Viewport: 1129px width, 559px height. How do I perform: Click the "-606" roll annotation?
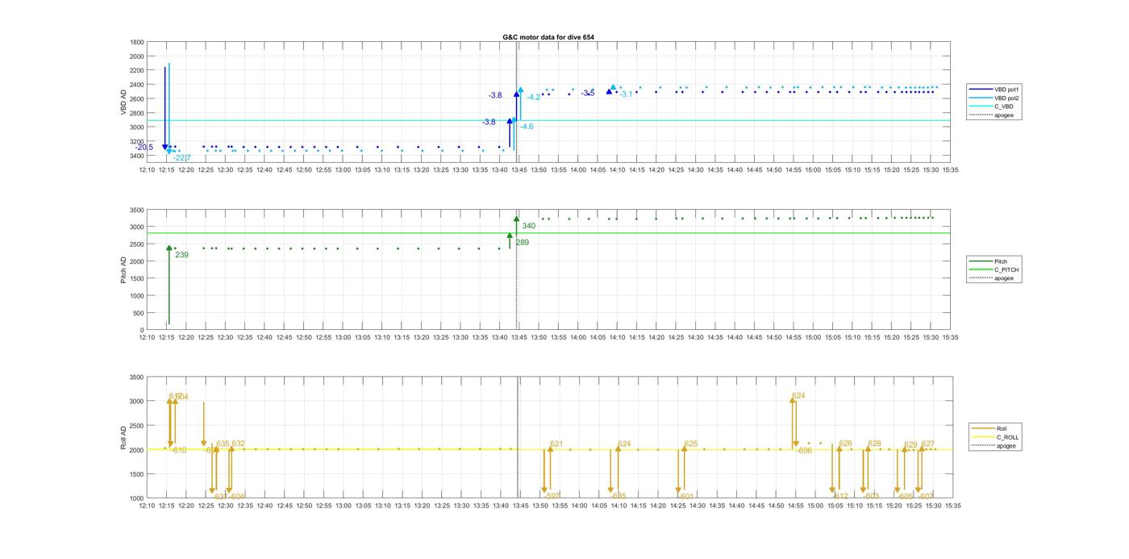(x=804, y=451)
